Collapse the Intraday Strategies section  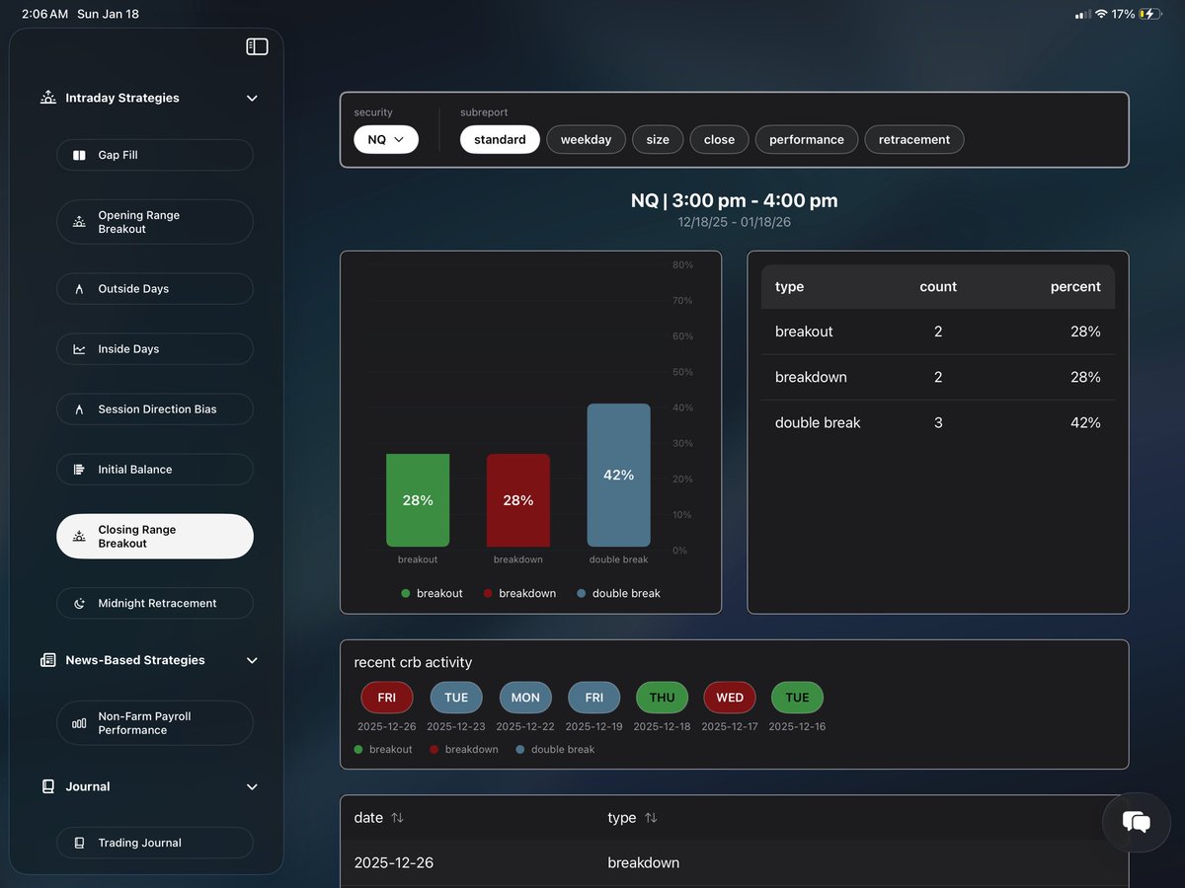pyautogui.click(x=252, y=98)
